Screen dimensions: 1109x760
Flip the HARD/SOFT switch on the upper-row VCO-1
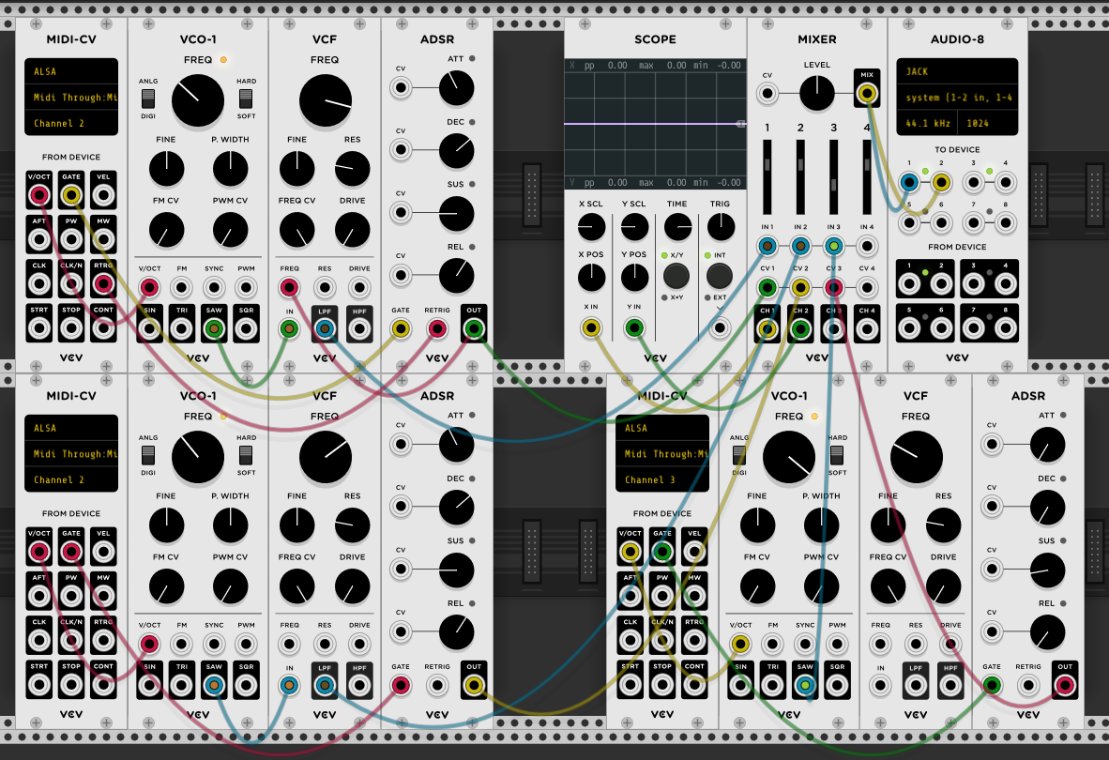tap(246, 99)
